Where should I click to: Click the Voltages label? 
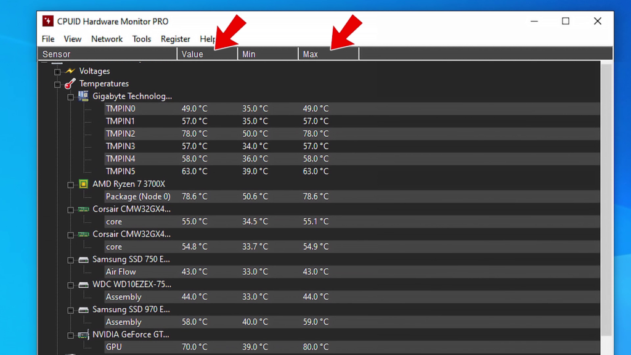(x=94, y=71)
